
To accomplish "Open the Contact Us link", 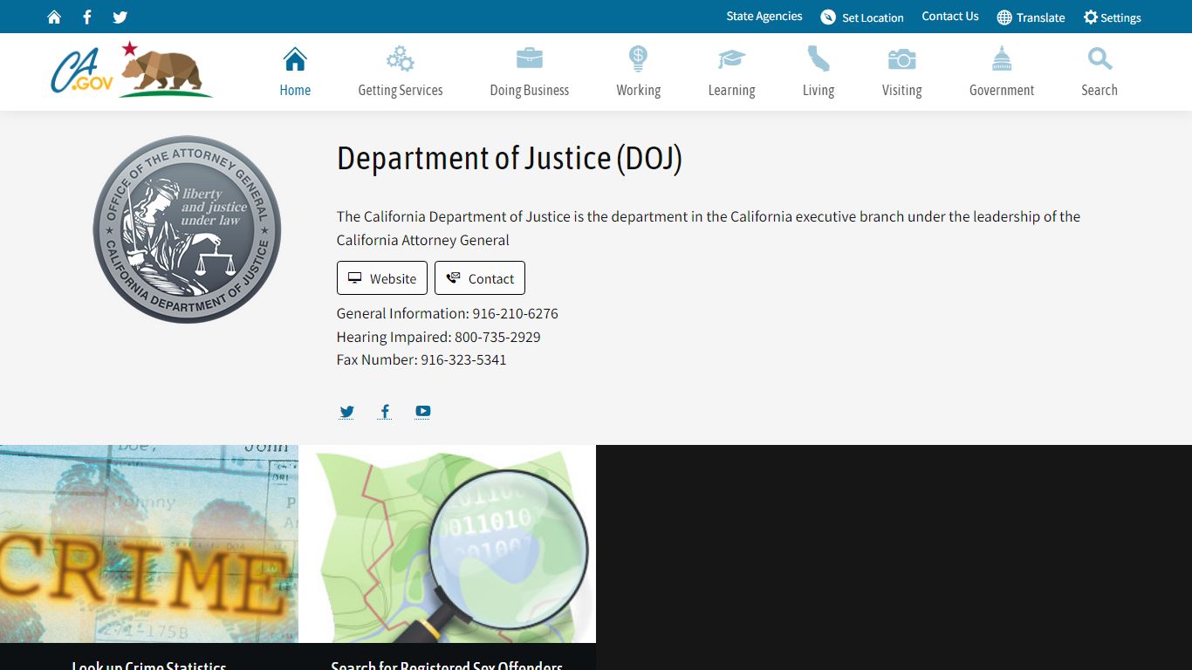I will point(950,17).
